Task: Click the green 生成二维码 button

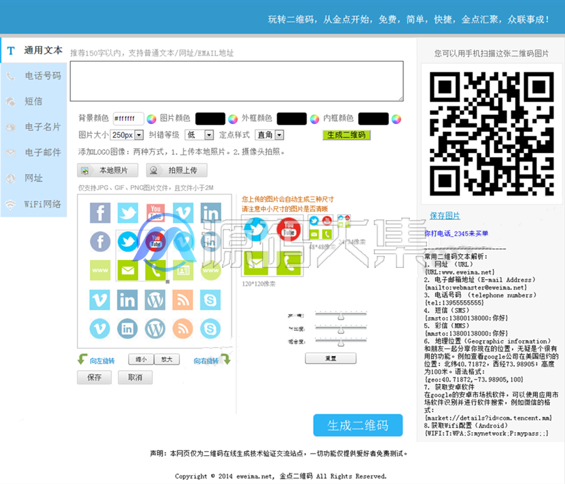Action: tap(346, 135)
